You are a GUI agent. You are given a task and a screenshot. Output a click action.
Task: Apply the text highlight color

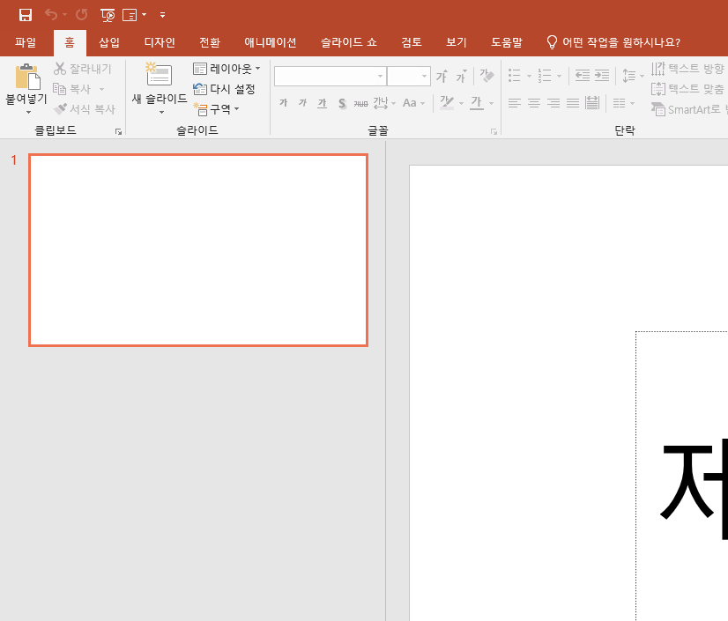[447, 102]
